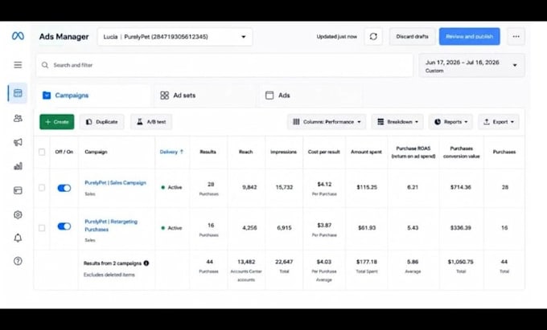Click the Reach column header
Viewport: 547px width, 330px height.
(x=245, y=152)
